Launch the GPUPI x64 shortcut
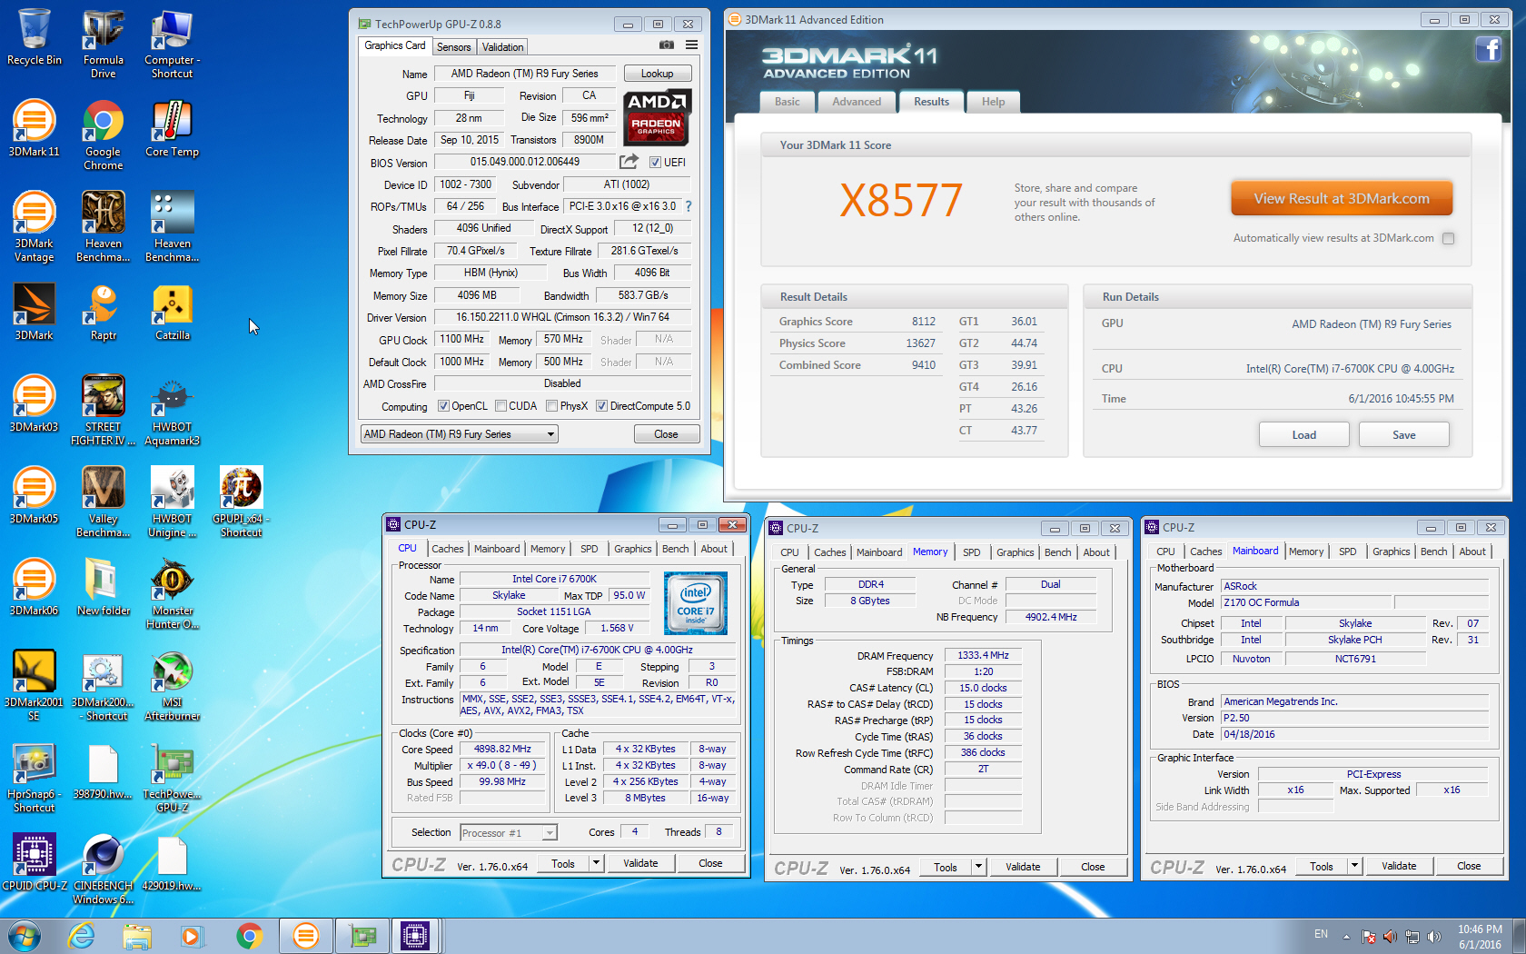The height and width of the screenshot is (954, 1526). click(x=242, y=502)
